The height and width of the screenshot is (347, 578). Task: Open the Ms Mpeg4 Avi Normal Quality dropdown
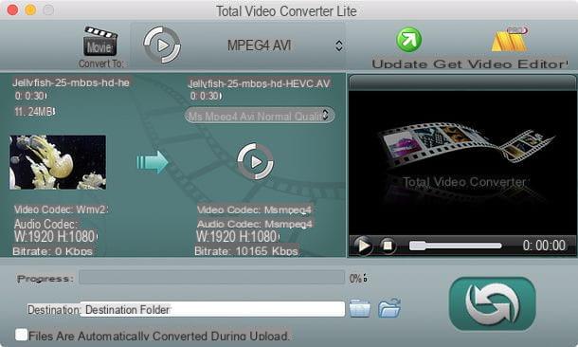[x=259, y=116]
